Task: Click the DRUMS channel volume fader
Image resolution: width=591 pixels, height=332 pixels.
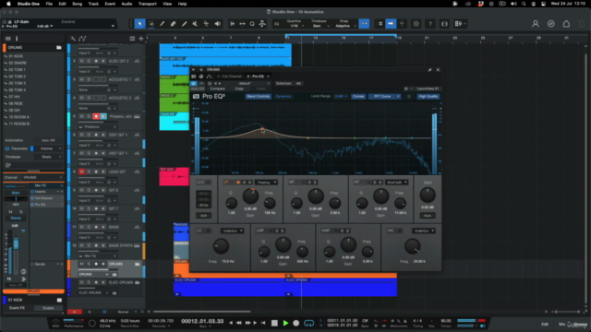Action: (16, 243)
